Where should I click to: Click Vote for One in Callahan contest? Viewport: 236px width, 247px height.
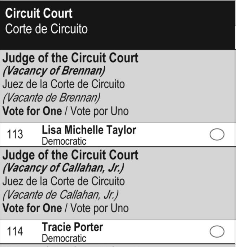point(32,208)
